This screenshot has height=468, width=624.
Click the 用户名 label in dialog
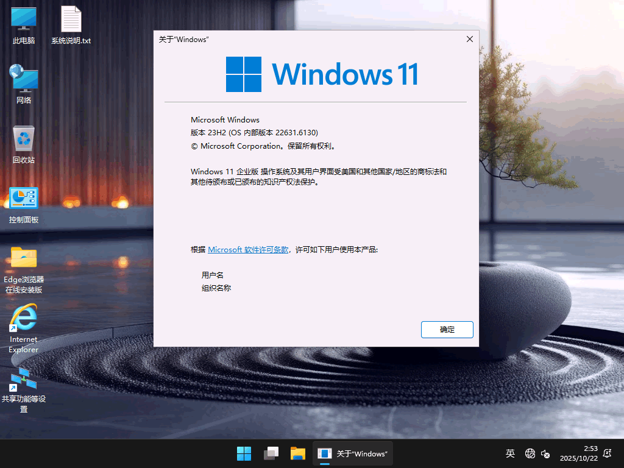(212, 275)
